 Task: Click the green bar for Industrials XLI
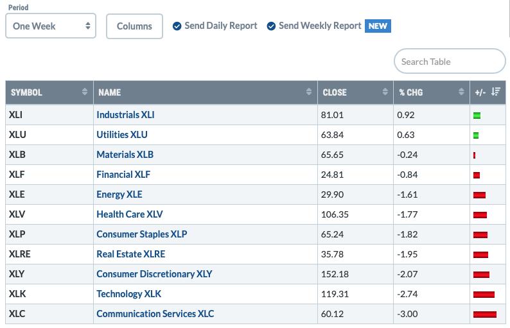(477, 116)
